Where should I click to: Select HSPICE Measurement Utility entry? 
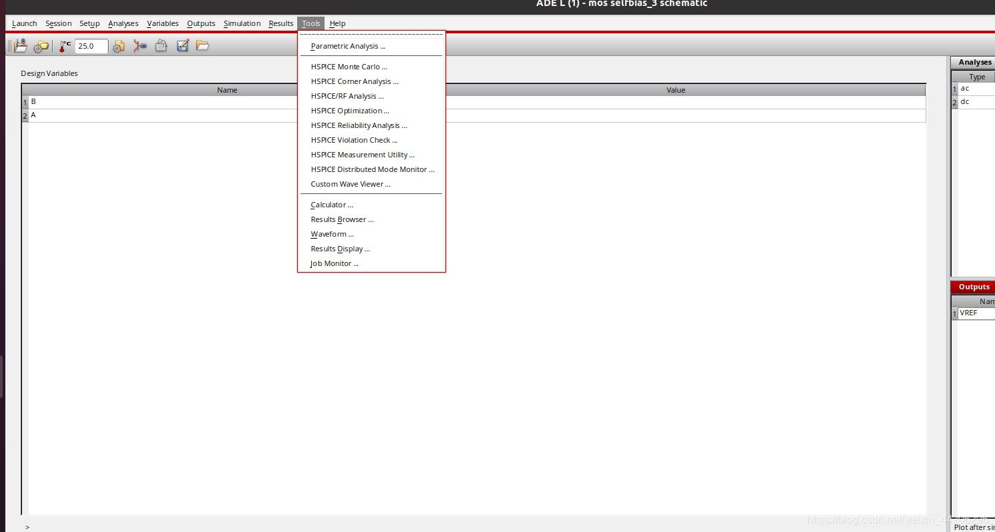(371, 155)
